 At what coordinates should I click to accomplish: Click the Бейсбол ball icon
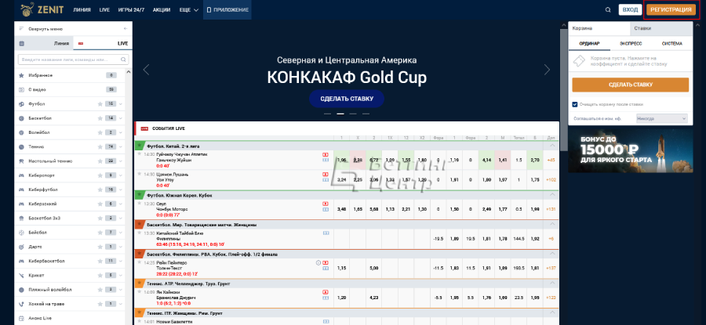click(x=21, y=233)
